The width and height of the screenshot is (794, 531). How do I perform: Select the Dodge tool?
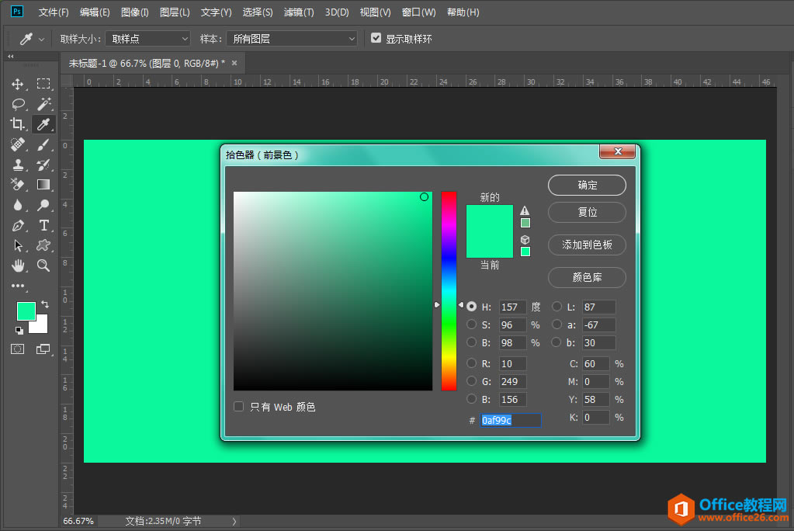[x=43, y=205]
